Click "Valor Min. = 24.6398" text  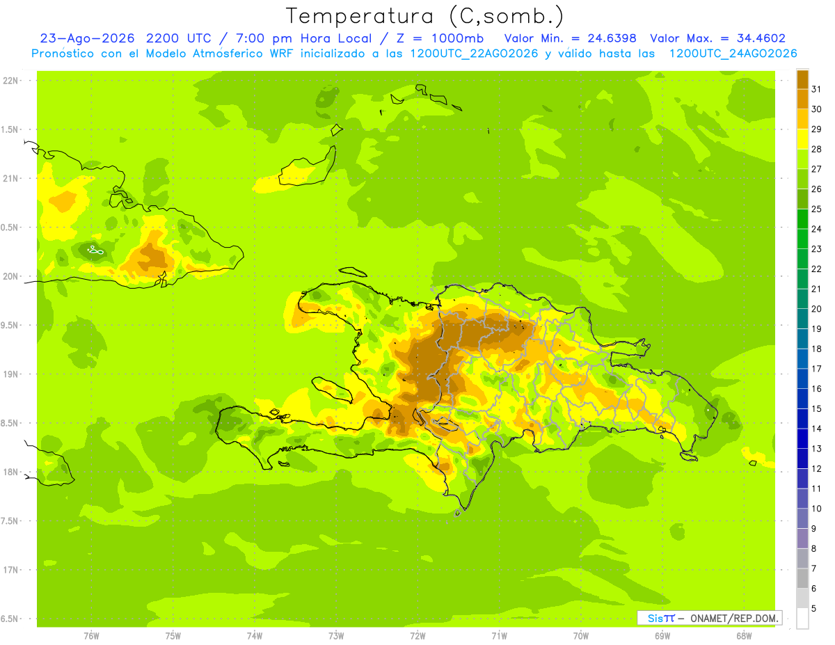[570, 38]
